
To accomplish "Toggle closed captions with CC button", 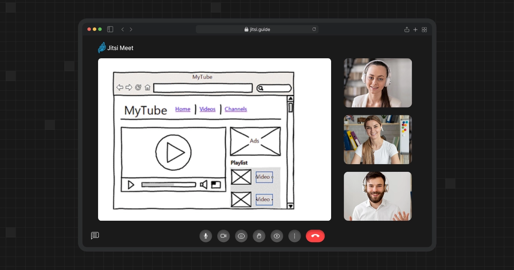I will [x=241, y=236].
